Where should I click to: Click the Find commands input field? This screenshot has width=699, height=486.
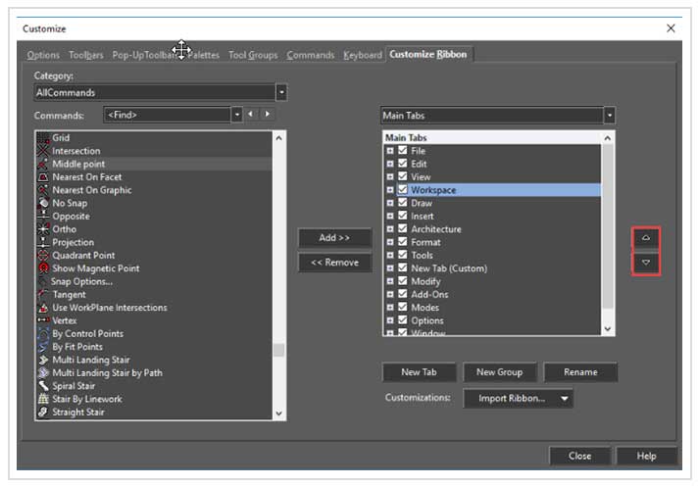coord(168,115)
